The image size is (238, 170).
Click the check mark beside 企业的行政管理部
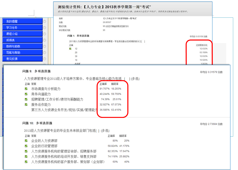point(26,146)
